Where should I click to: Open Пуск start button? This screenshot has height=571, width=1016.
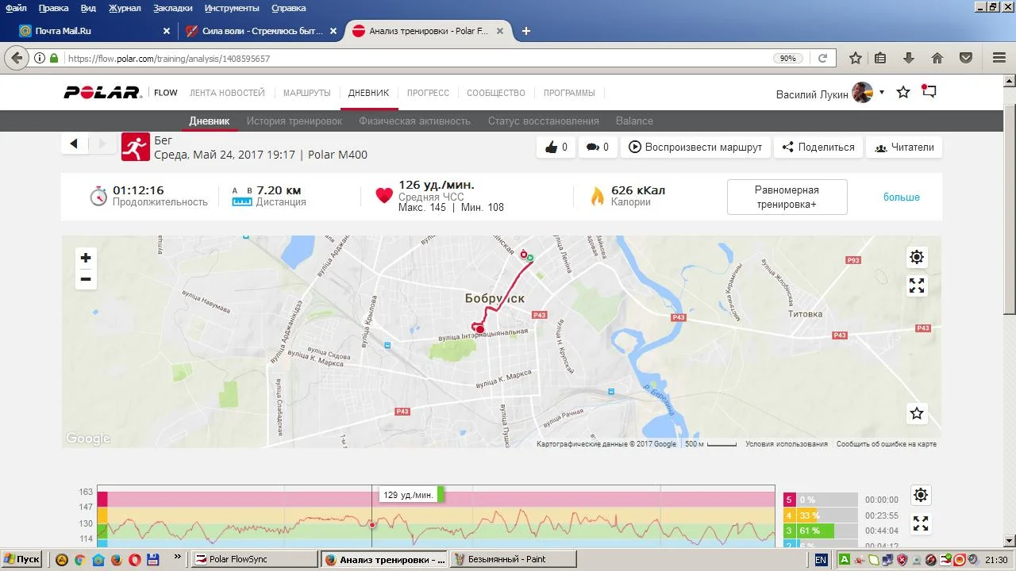[21, 558]
